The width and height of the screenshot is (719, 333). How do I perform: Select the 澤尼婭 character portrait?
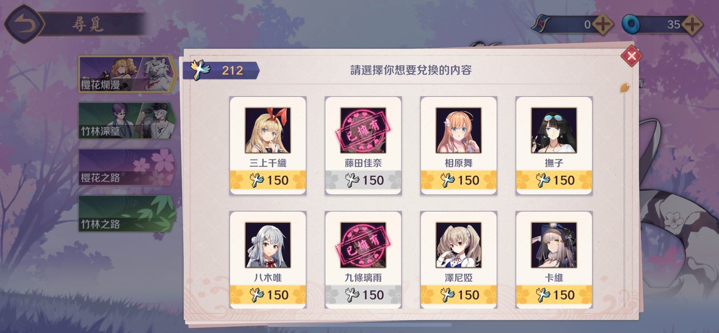pyautogui.click(x=458, y=245)
